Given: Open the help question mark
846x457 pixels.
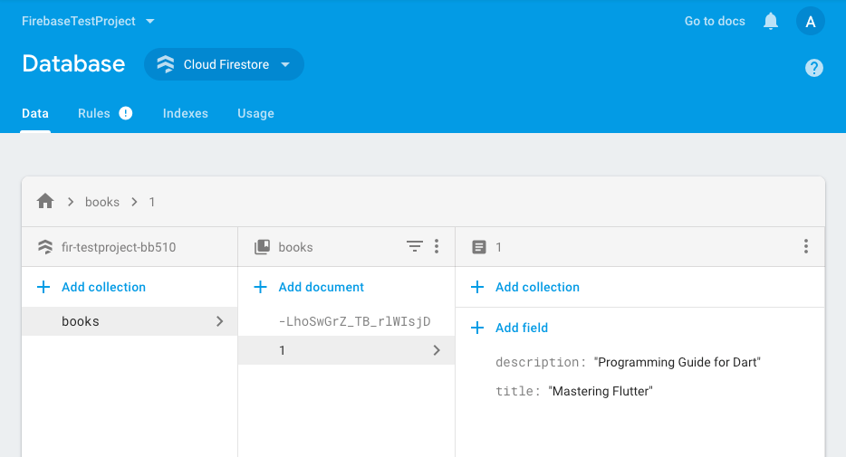Looking at the screenshot, I should point(814,68).
